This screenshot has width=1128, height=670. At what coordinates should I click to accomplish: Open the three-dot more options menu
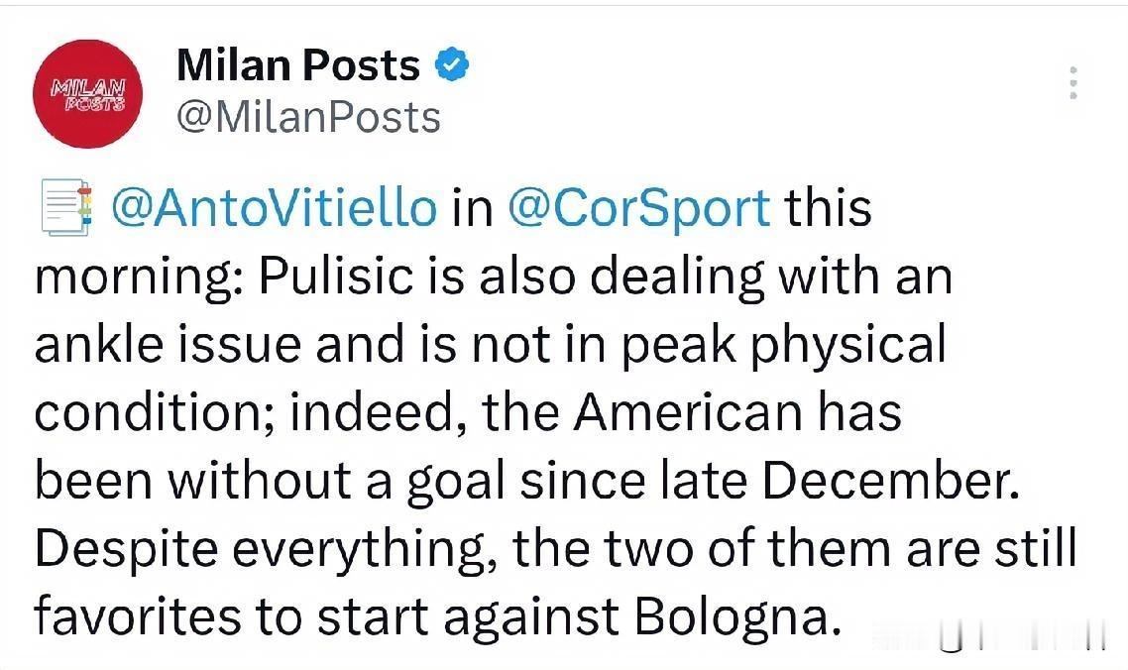(1072, 83)
